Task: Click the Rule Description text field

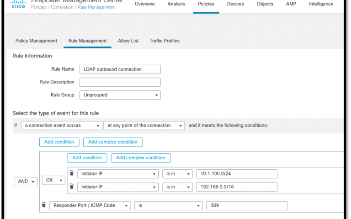Action: point(120,82)
